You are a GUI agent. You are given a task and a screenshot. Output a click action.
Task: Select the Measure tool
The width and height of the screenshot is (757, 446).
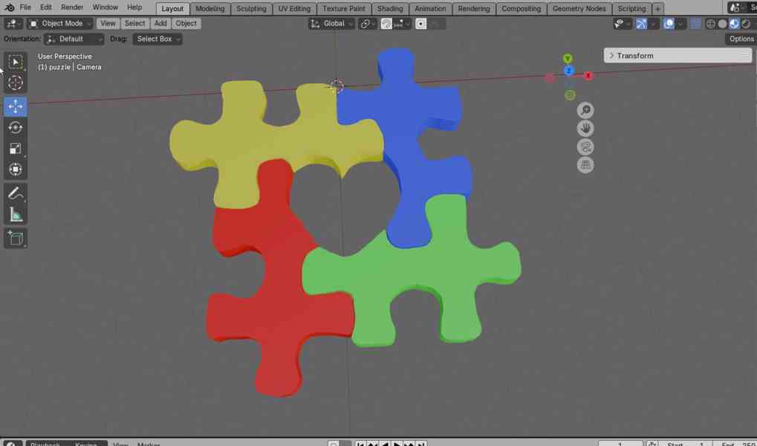pos(16,216)
